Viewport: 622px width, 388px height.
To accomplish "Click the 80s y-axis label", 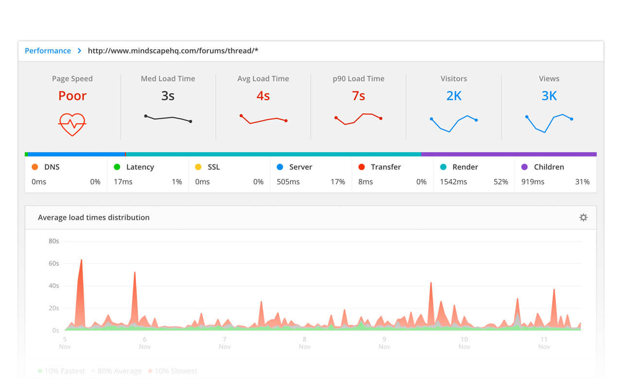I will tap(53, 241).
